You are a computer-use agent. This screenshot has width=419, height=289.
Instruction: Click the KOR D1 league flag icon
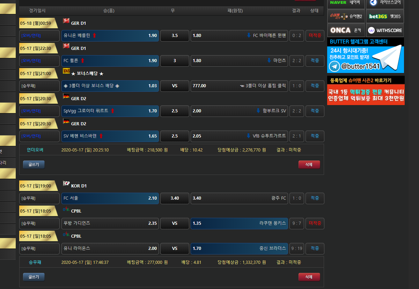66,184
